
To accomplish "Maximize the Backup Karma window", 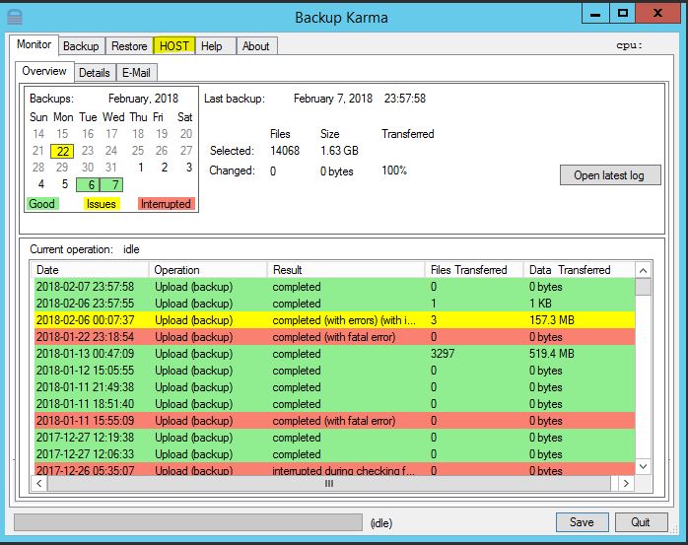I will [623, 14].
